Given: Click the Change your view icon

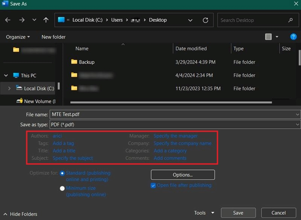Looking at the screenshot, I should 268,36.
